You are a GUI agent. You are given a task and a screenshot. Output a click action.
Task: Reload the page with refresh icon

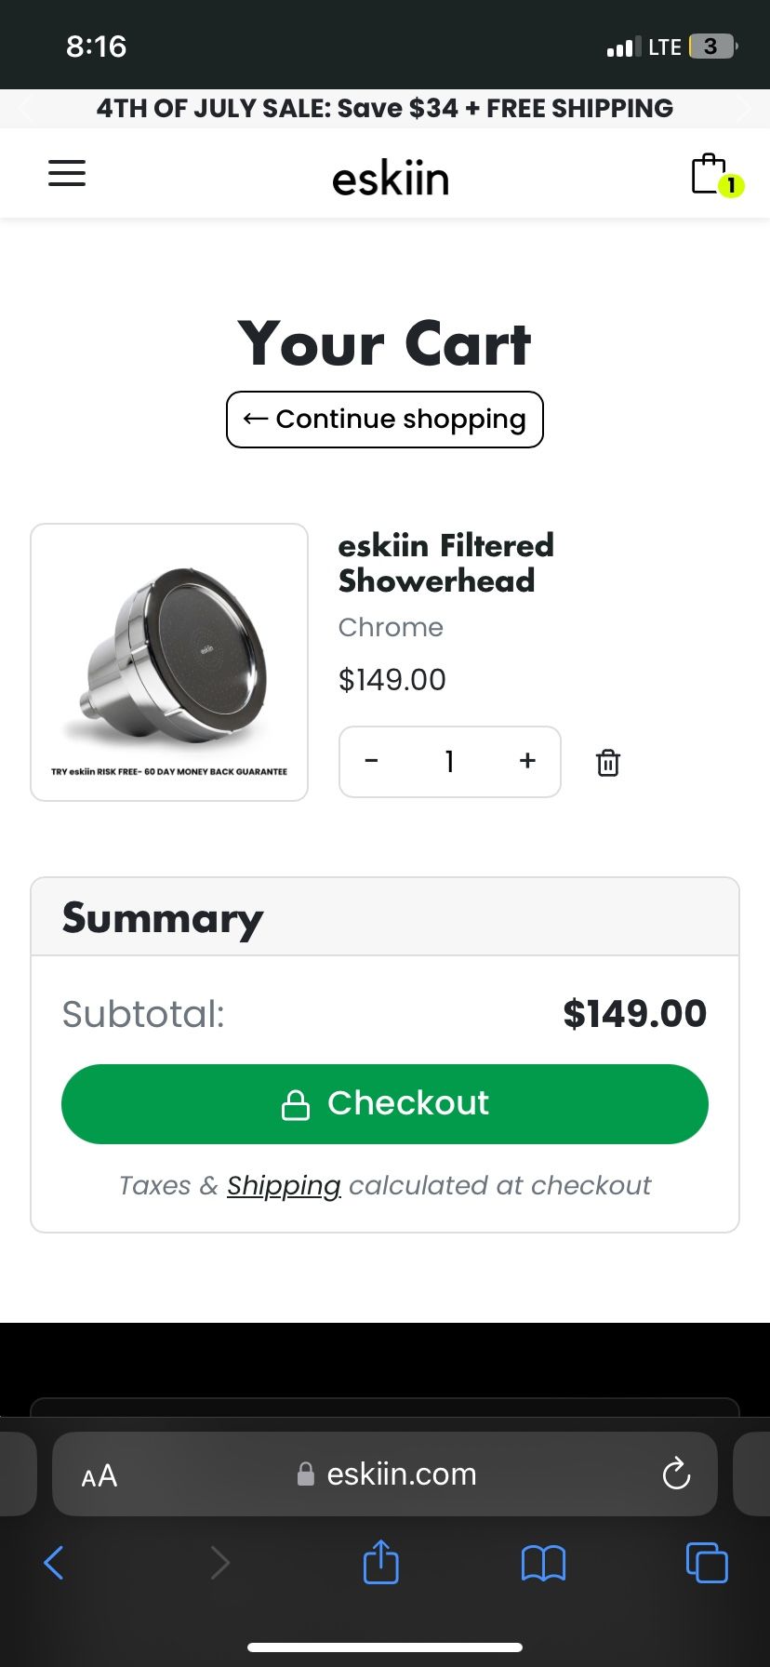click(676, 1474)
